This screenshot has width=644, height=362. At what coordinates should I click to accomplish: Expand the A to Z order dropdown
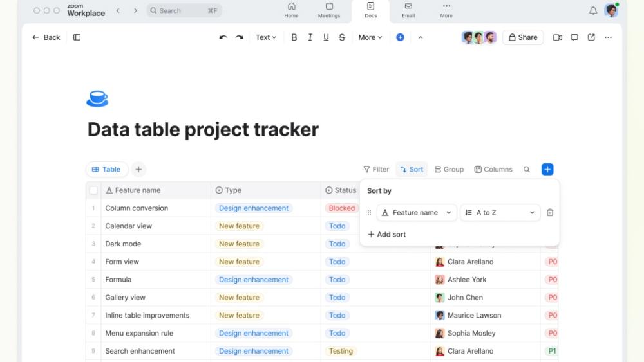coord(500,213)
